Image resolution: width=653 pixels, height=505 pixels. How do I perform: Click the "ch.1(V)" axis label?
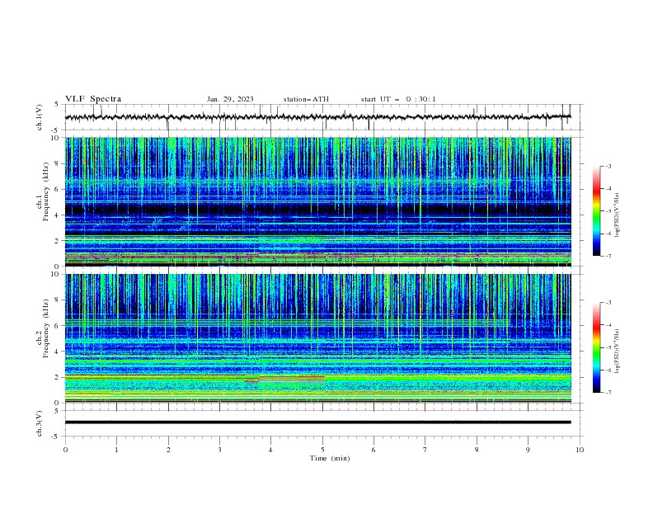click(x=40, y=117)
